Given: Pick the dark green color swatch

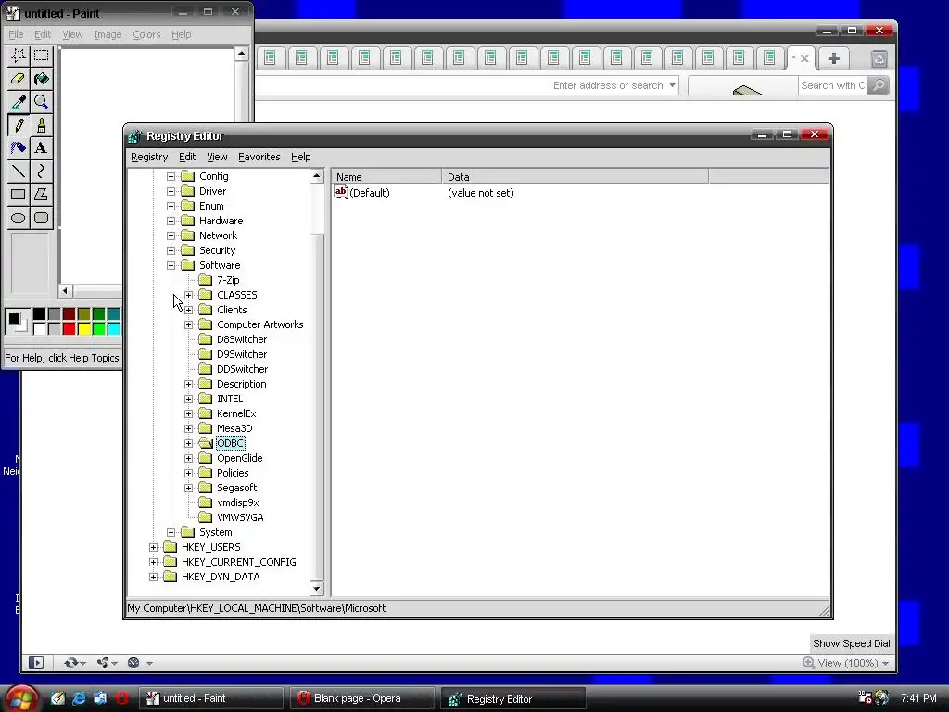Looking at the screenshot, I should tap(98, 313).
